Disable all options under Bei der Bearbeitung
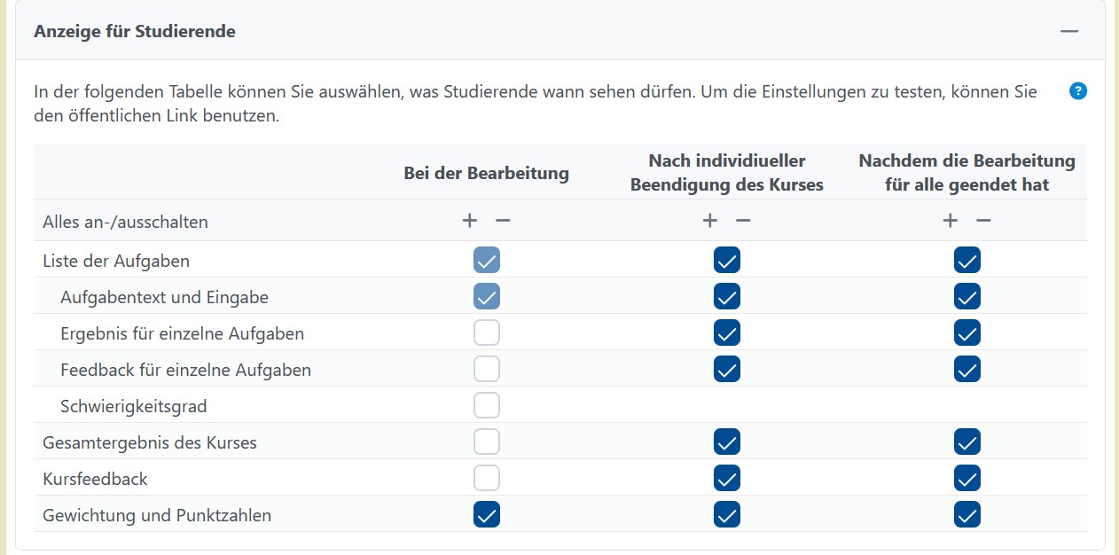The width and height of the screenshot is (1119, 555). (x=503, y=221)
